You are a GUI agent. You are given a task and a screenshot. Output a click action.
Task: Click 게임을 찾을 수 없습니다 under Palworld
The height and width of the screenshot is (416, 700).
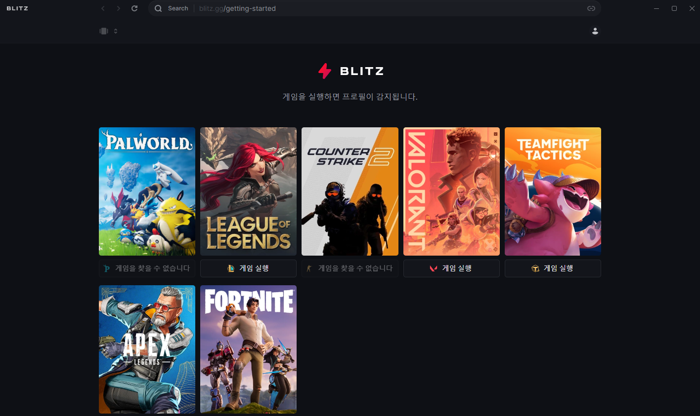point(147,268)
